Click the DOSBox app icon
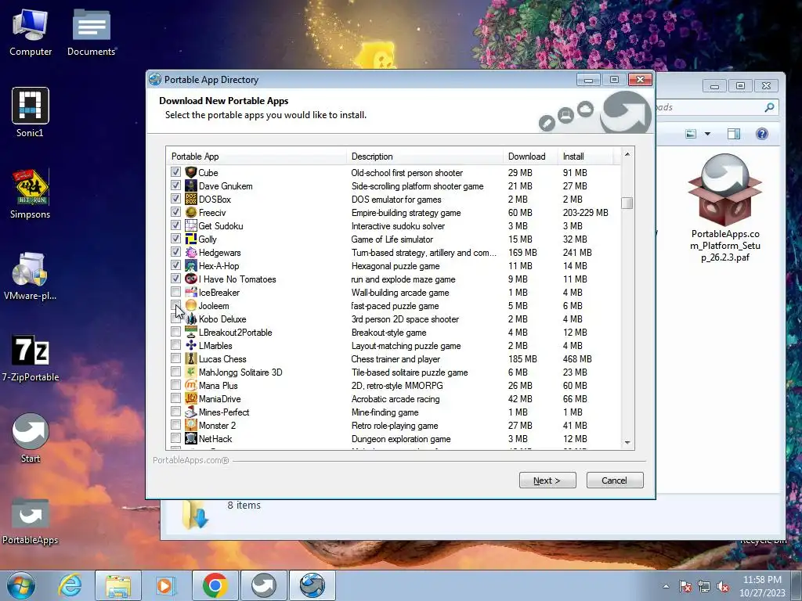 [191, 200]
